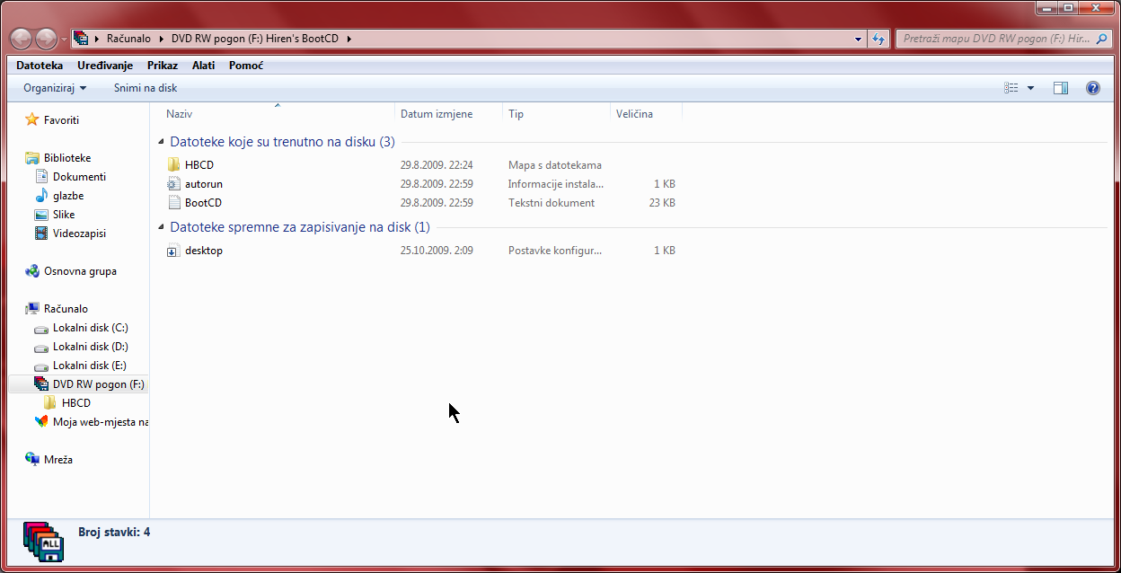Open the Alati menu
The image size is (1121, 573).
point(203,66)
